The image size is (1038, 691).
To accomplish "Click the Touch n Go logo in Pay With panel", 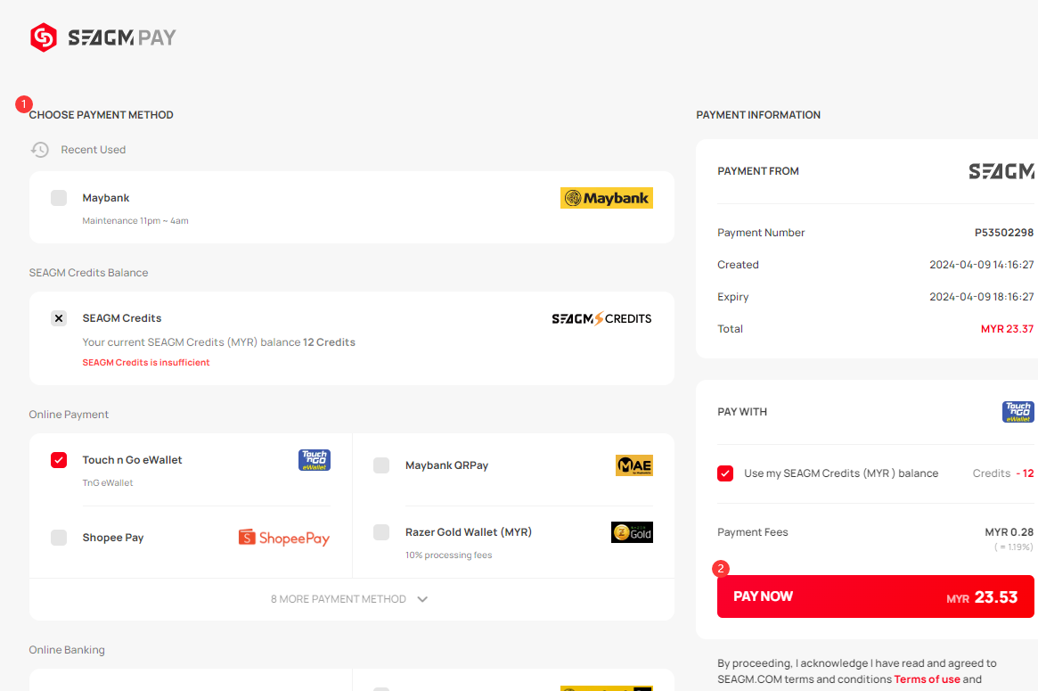I will point(1018,411).
